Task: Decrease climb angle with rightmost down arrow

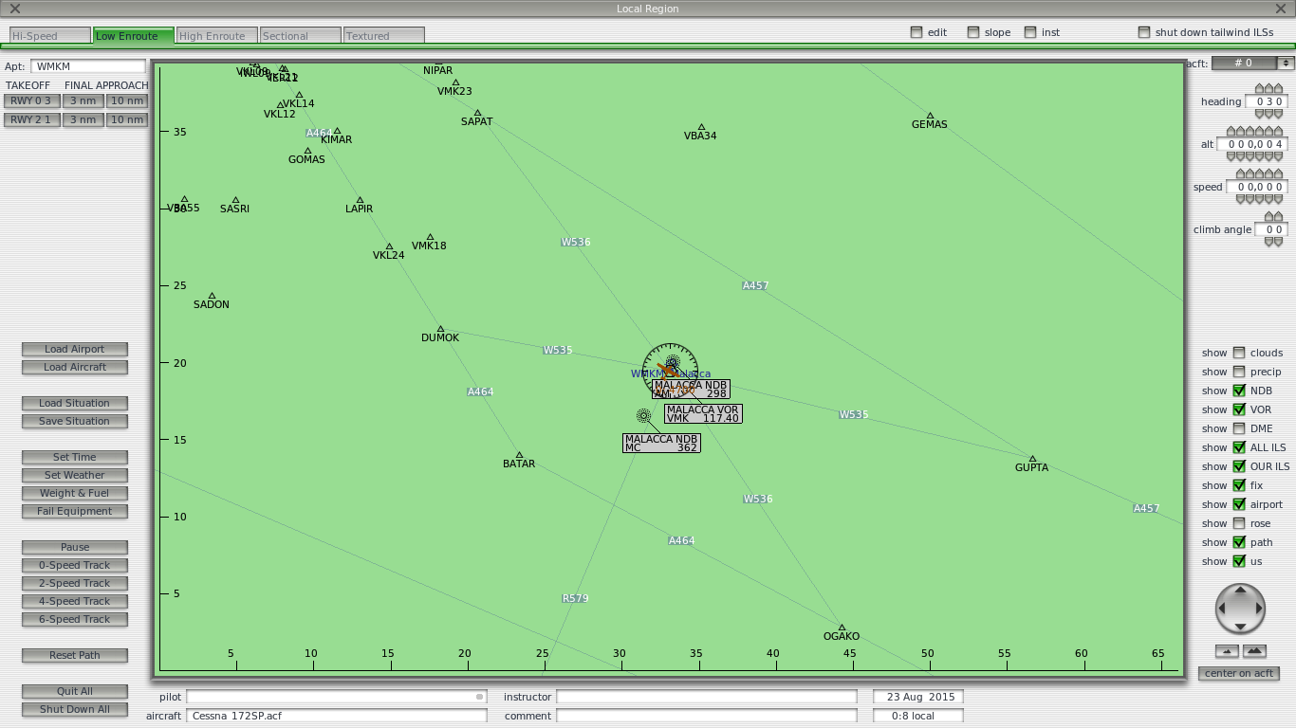Action: 1278,243
